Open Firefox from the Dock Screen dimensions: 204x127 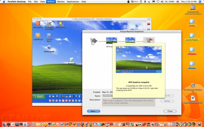82,124
